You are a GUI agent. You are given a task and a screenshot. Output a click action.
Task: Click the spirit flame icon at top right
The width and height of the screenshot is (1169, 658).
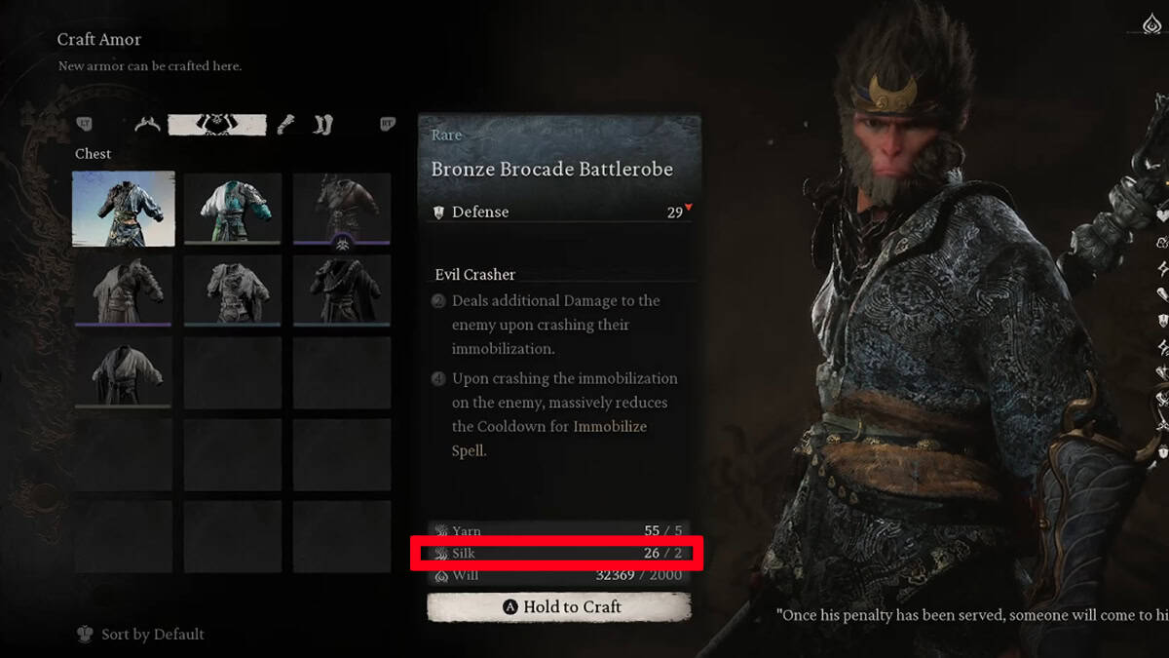[1152, 26]
